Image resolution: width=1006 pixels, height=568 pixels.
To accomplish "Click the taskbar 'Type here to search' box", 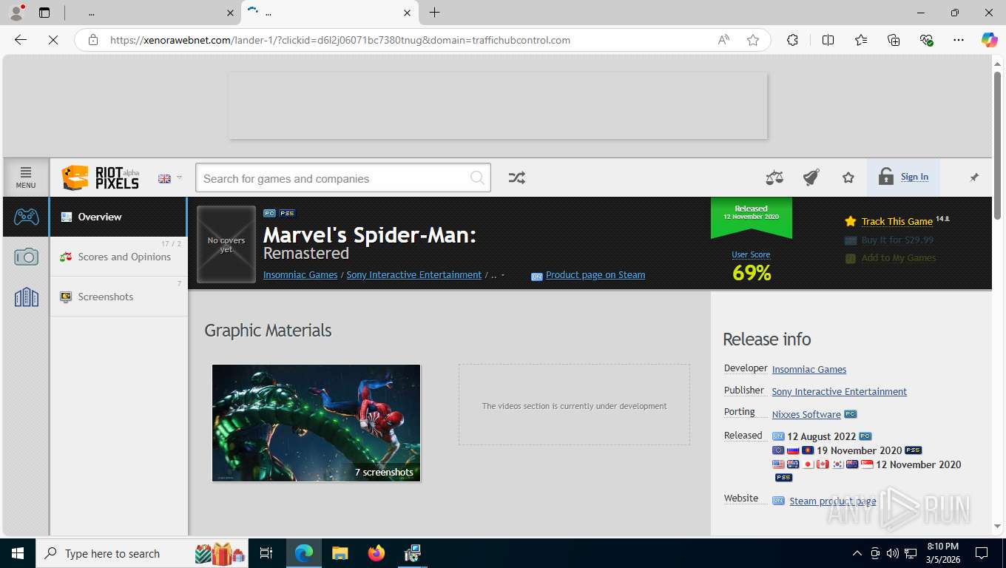I will click(142, 553).
